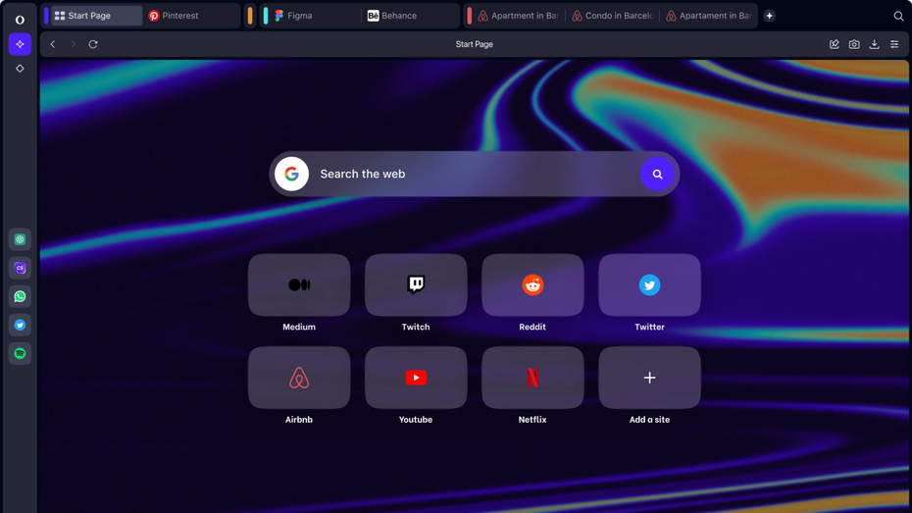Open the Netflix speed dial tile
Viewport: 912px width, 513px height.
[532, 378]
